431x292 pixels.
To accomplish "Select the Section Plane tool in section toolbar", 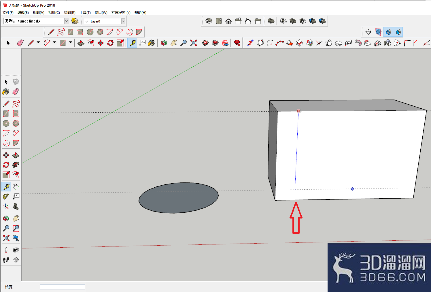I will coord(368,32).
